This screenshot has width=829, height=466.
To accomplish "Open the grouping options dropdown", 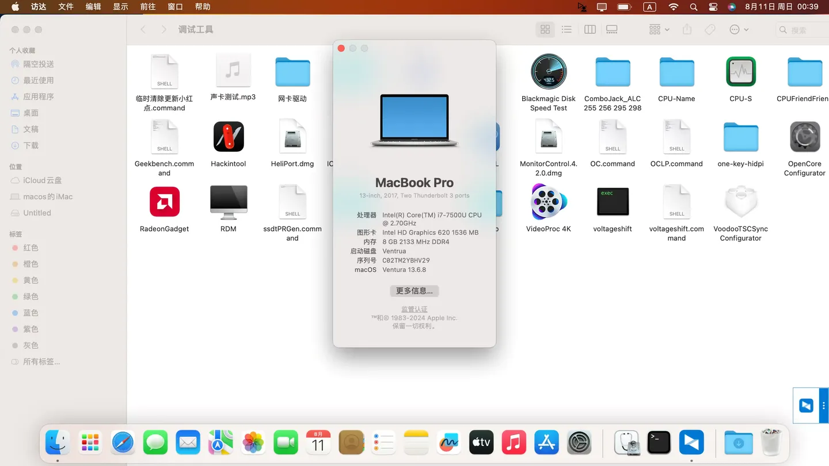I will (x=658, y=29).
